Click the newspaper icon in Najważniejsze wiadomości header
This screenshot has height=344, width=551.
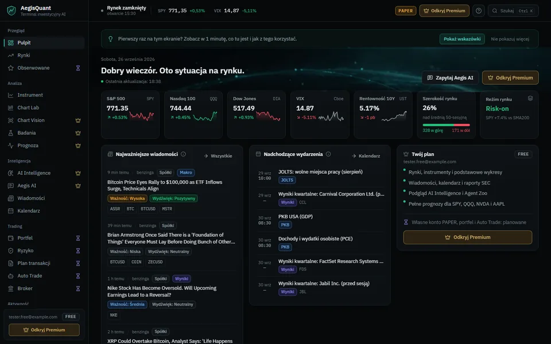(110, 154)
